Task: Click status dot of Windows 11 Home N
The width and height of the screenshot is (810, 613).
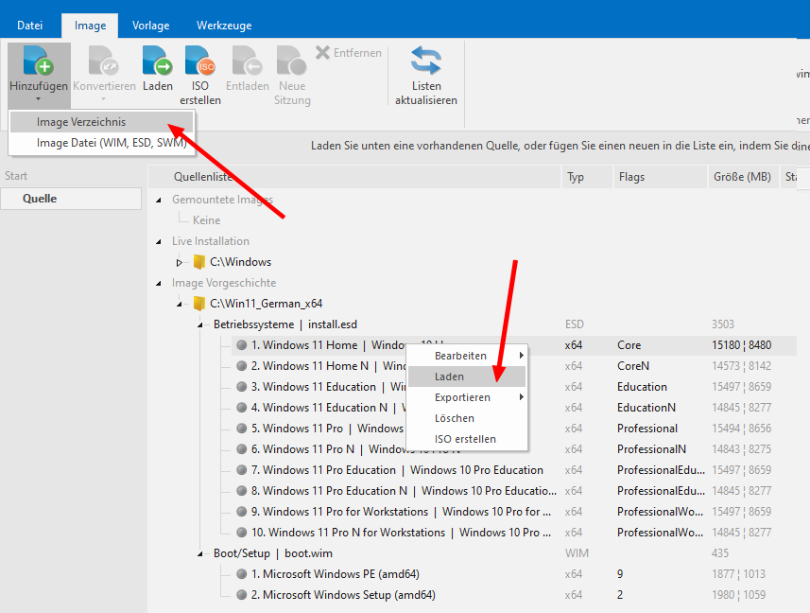Action: point(241,366)
